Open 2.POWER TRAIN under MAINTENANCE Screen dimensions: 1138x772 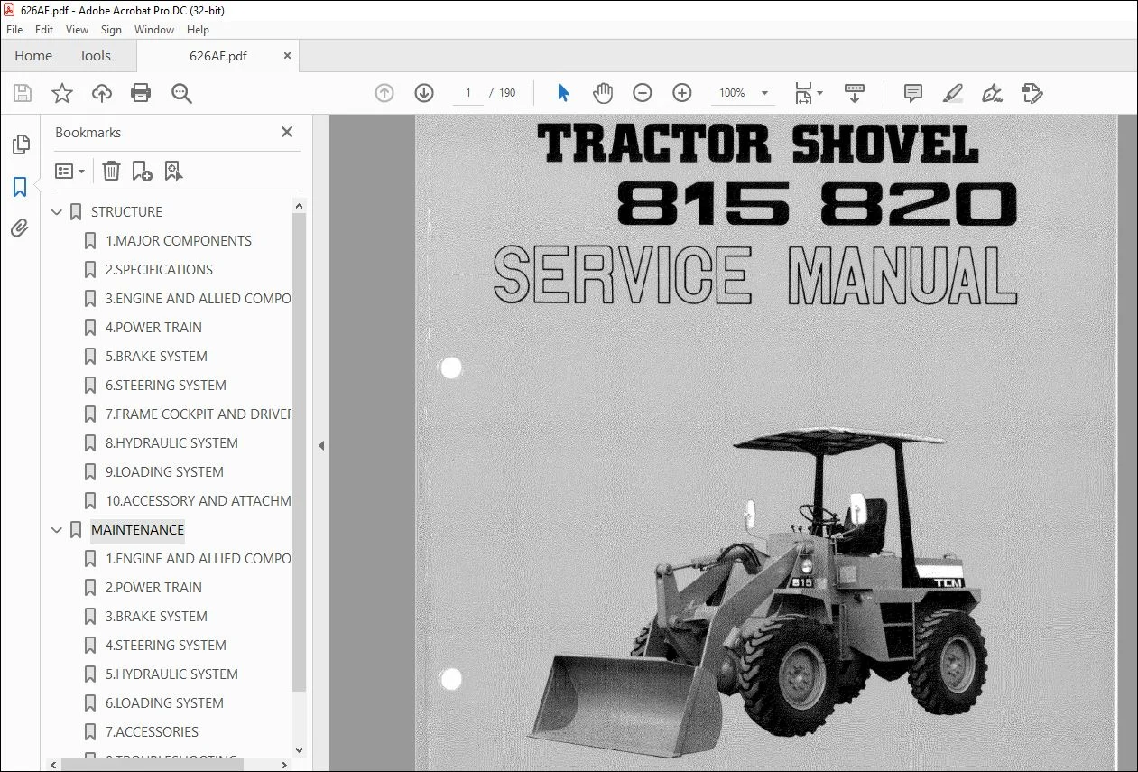pyautogui.click(x=153, y=588)
